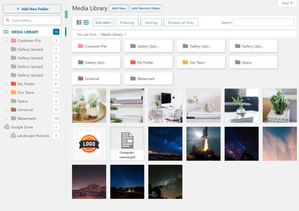Open the Watermark folder in the grid
299x211 pixels.
[148, 78]
